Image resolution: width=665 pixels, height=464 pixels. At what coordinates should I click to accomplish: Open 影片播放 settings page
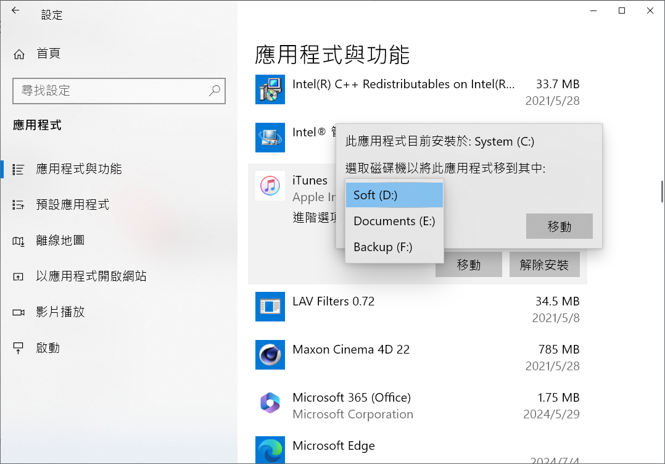pos(60,312)
